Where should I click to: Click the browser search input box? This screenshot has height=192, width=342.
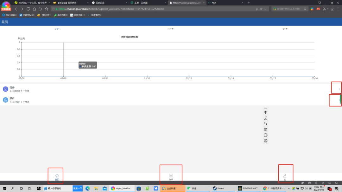coord(288,9)
